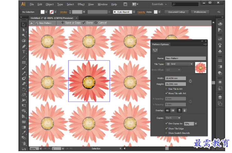Open the Opacity link

(x=141, y=12)
